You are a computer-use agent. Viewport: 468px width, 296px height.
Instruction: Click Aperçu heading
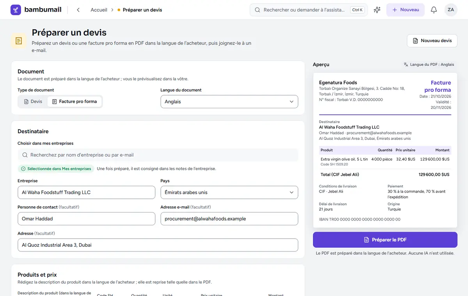tap(321, 64)
